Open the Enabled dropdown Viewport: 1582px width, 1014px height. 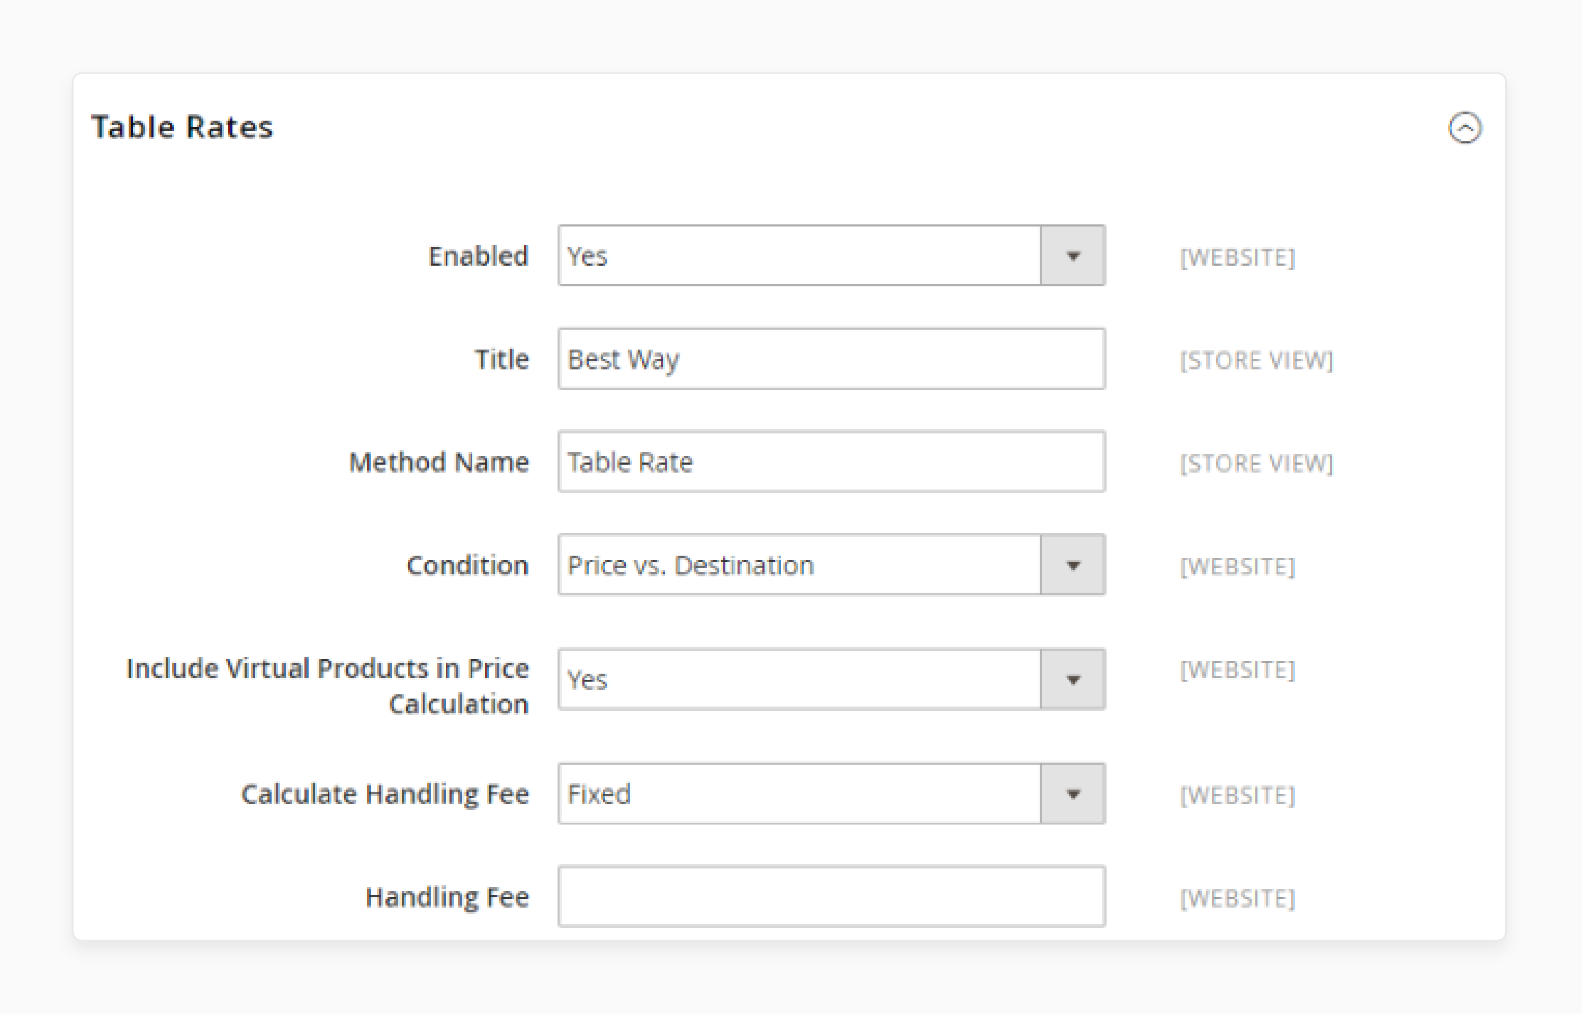tap(831, 256)
